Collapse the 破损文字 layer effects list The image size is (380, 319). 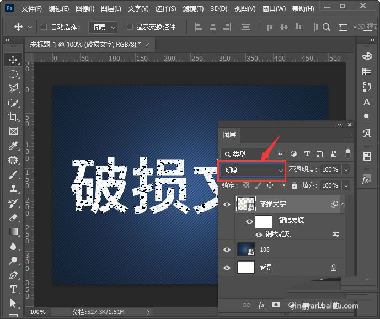[x=342, y=204]
